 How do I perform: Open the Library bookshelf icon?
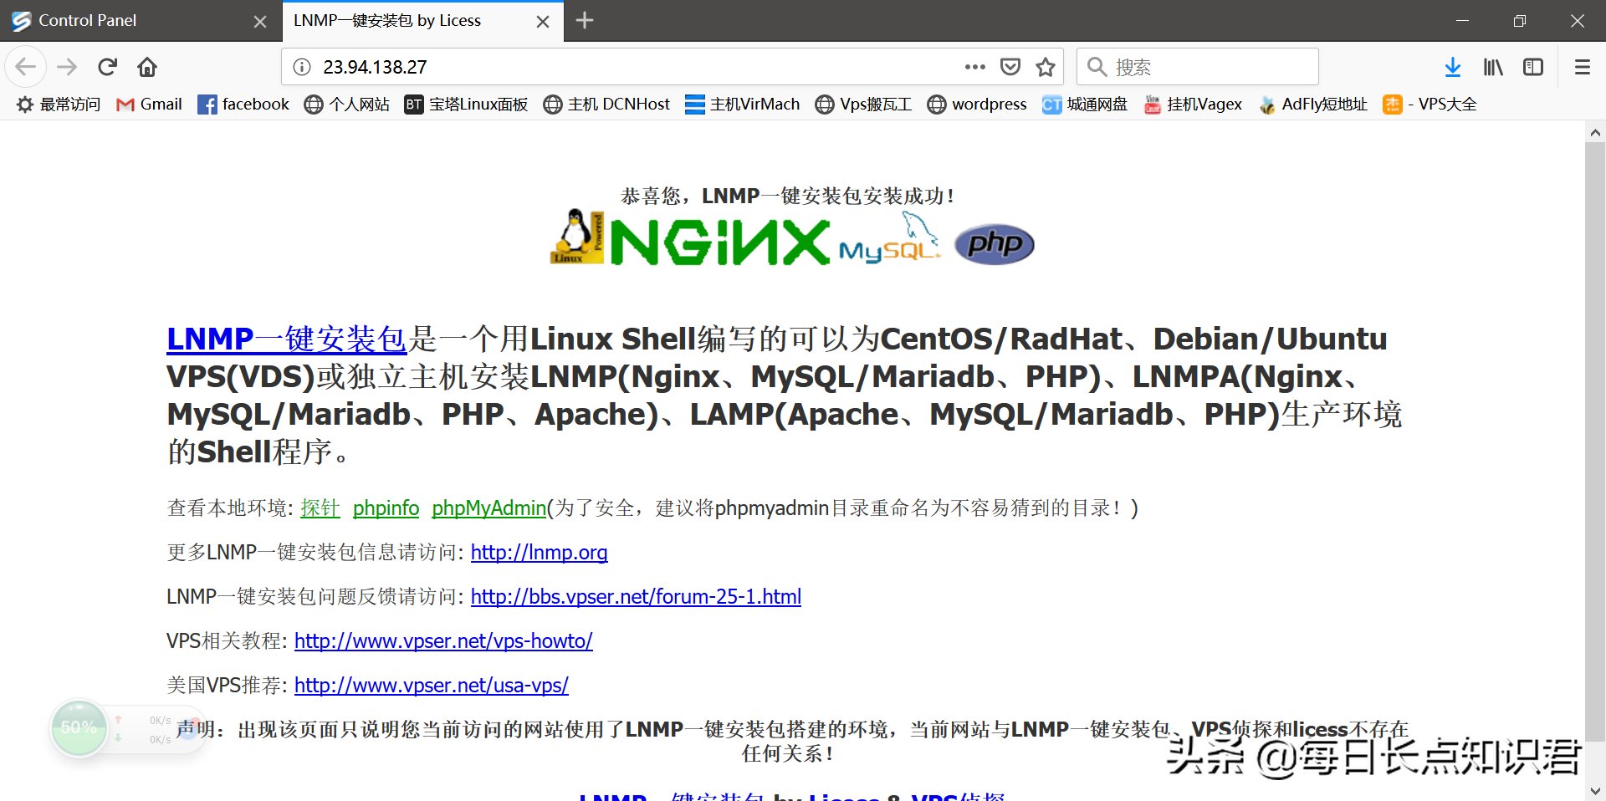pyautogui.click(x=1493, y=67)
